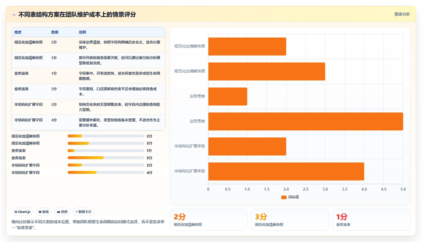Click the 3分 cell in the table

[54, 58]
